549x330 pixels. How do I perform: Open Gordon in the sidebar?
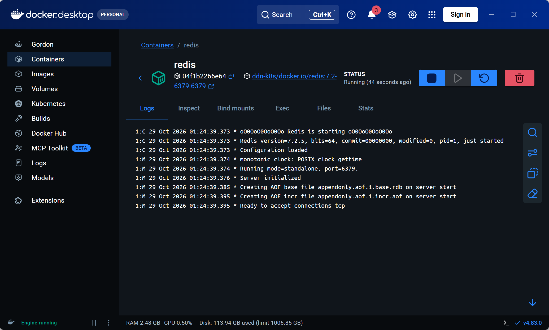[x=59, y=44]
